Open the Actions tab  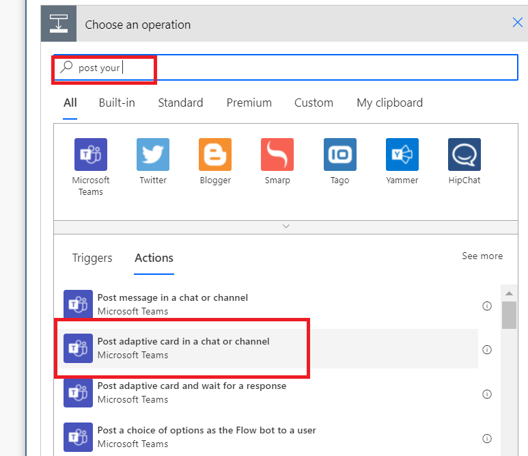click(x=154, y=258)
